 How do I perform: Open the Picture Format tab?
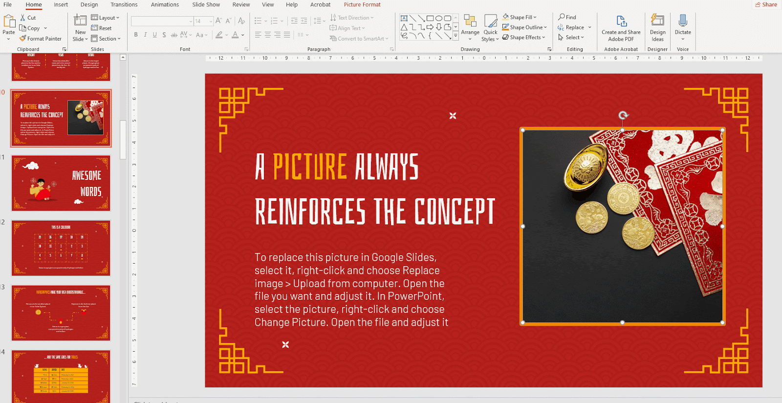(x=362, y=4)
